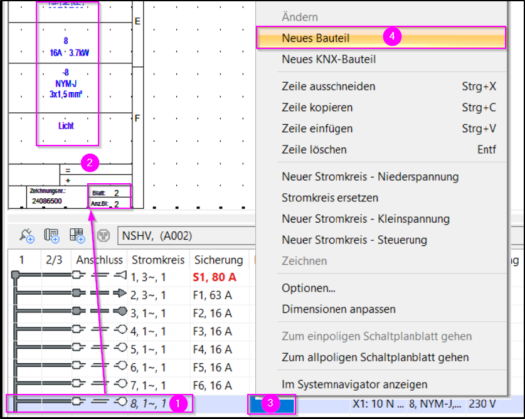Screen dimensions: 525x419
Task: Select circuit cell 4, 1~, 1
Action: pos(148,332)
